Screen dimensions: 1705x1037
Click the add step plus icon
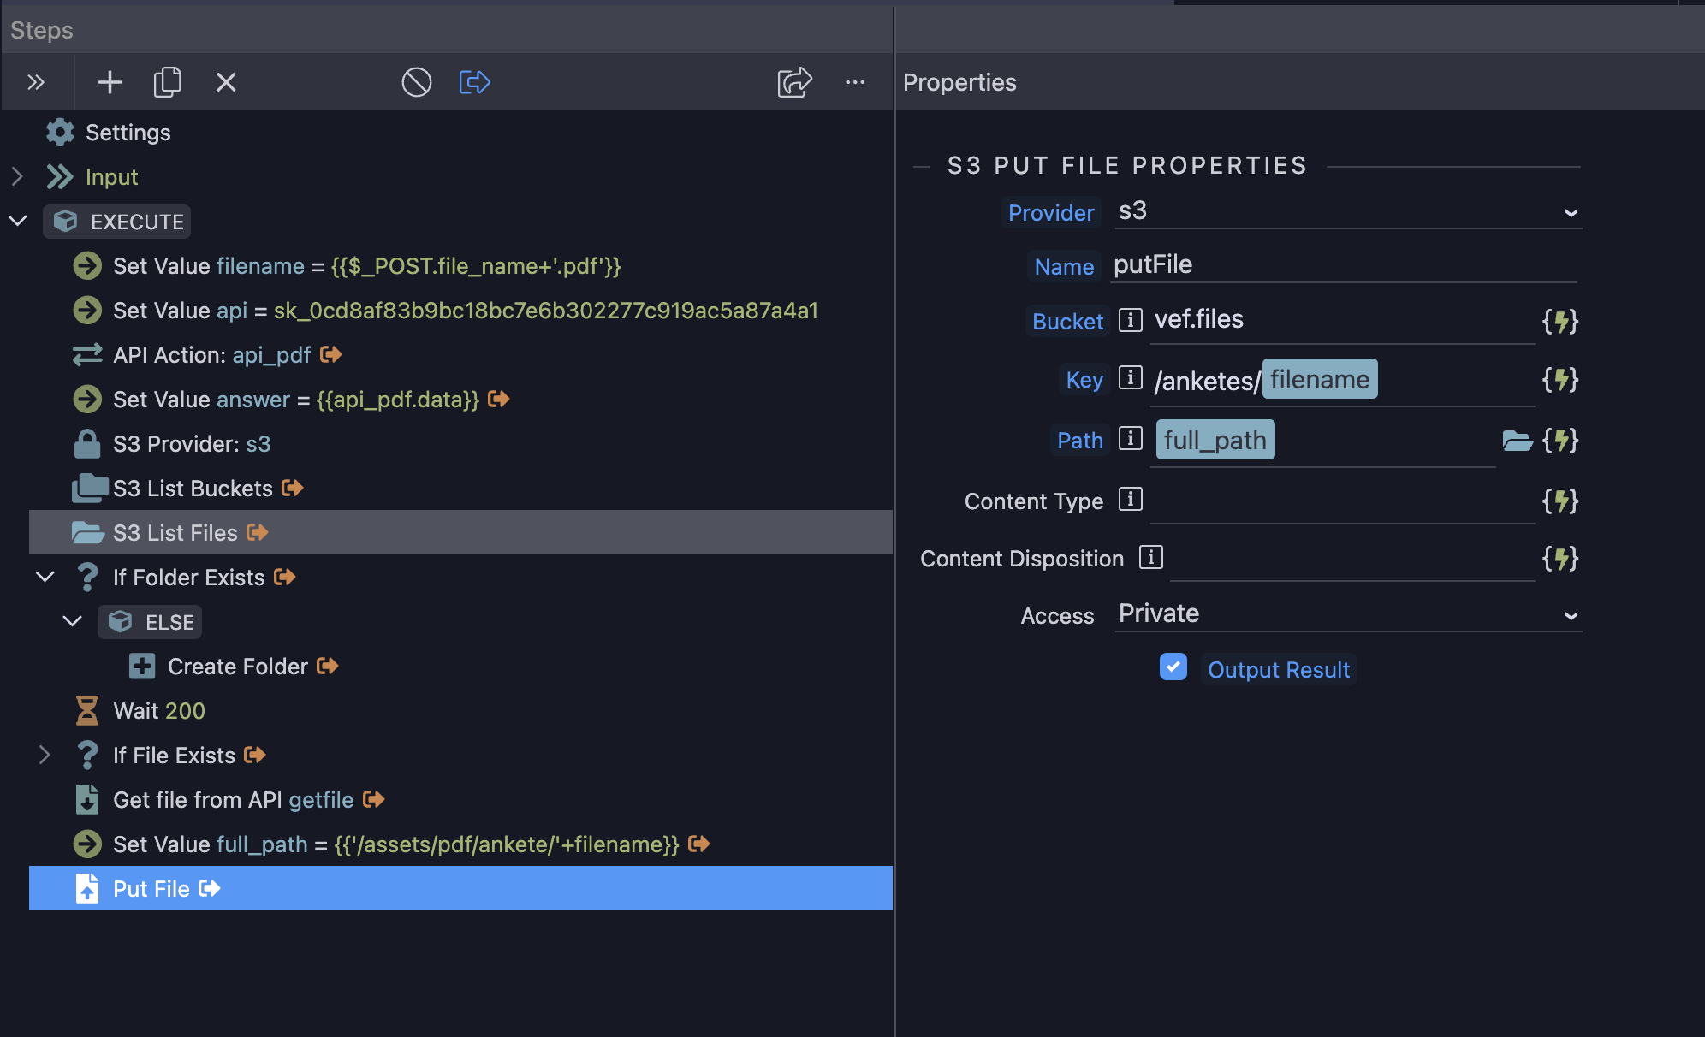[x=110, y=82]
